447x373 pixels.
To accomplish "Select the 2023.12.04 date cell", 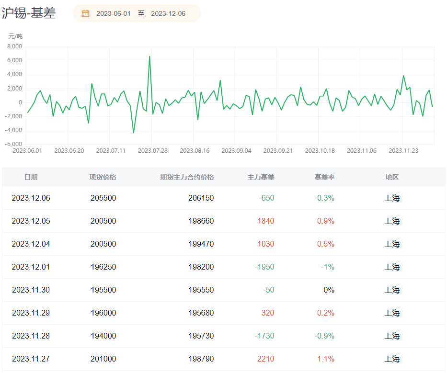I will 31,244.
